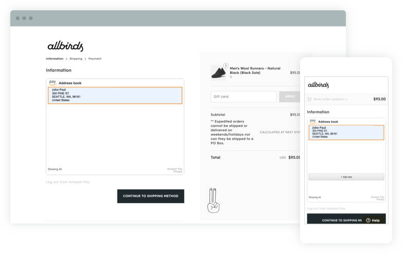Click the Gift card input field
Screen dimensions: 403x254
[x=244, y=97]
